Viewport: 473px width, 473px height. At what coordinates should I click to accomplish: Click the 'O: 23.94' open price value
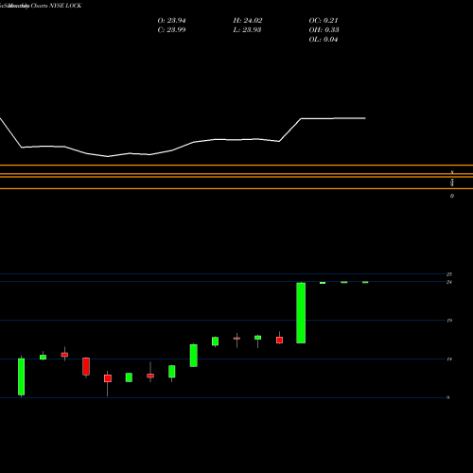[171, 21]
